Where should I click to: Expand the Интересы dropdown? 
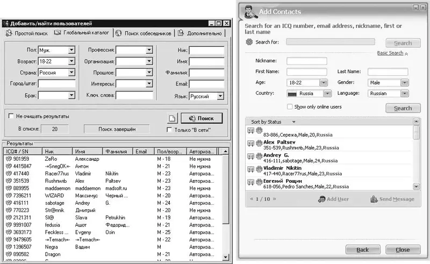coord(149,84)
